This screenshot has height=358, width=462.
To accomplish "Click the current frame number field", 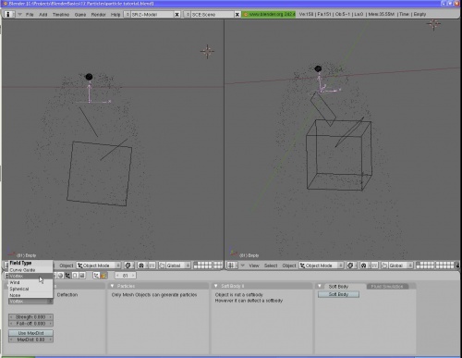I will click(126, 276).
